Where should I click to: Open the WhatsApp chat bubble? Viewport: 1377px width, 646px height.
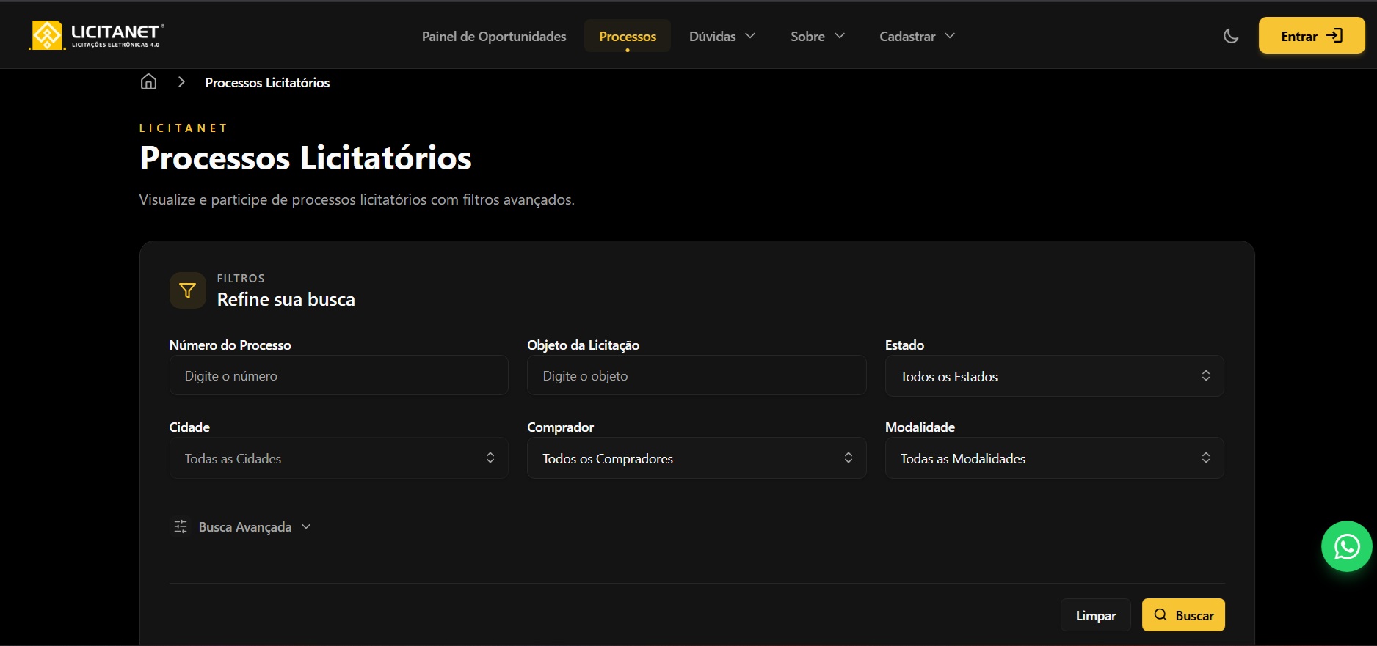(x=1346, y=546)
